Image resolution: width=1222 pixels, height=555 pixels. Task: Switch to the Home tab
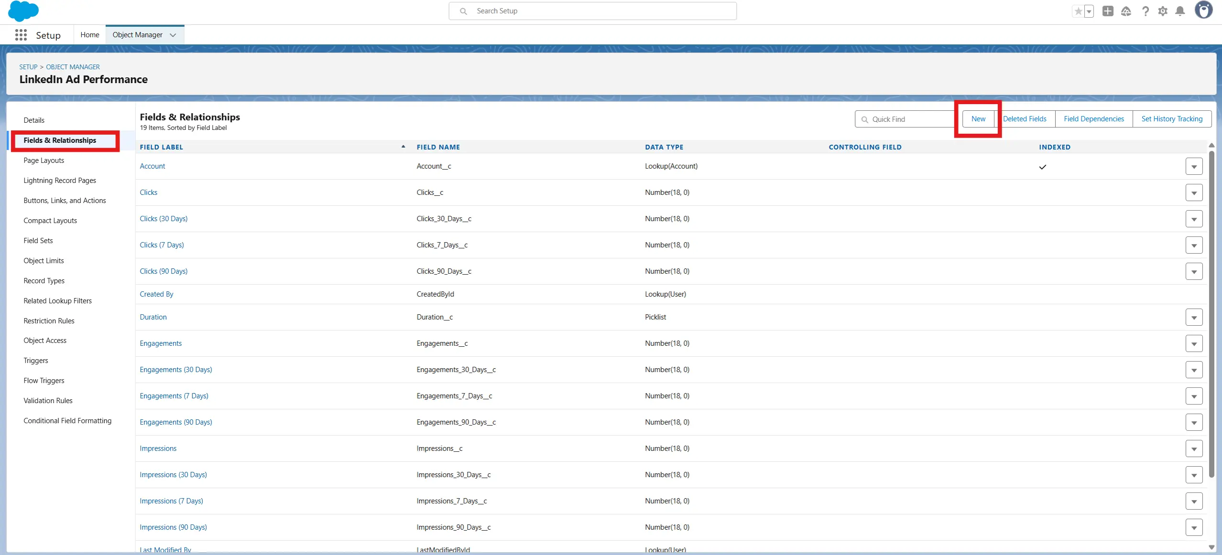click(x=90, y=35)
